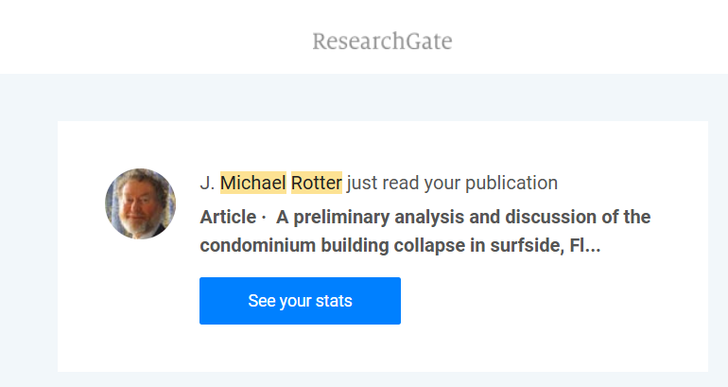Open the "A preliminary analysis and discussion" title line
728x387 pixels.
point(463,217)
